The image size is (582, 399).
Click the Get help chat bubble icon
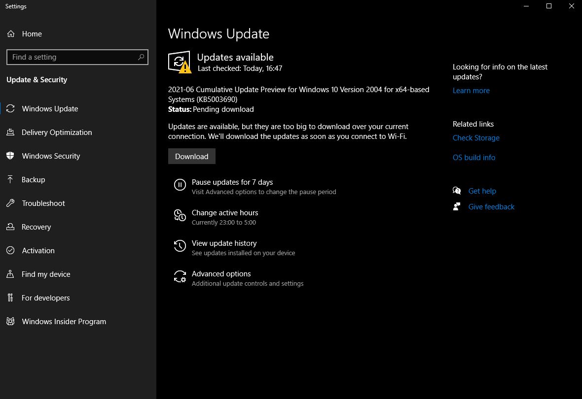click(457, 191)
